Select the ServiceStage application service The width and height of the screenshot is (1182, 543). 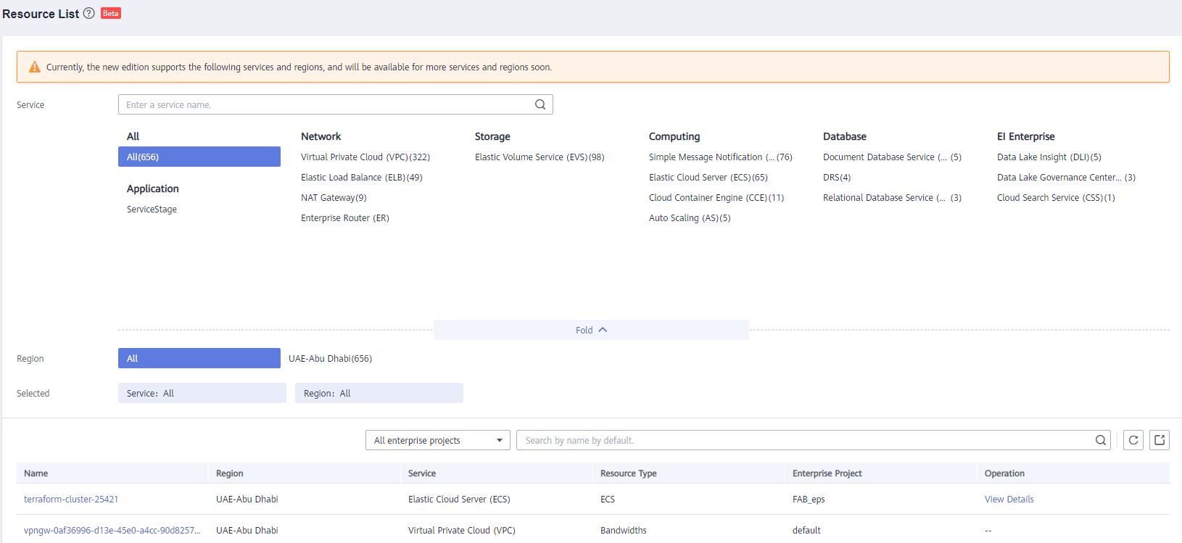[152, 209]
